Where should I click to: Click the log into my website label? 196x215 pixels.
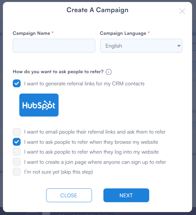coord(91,152)
